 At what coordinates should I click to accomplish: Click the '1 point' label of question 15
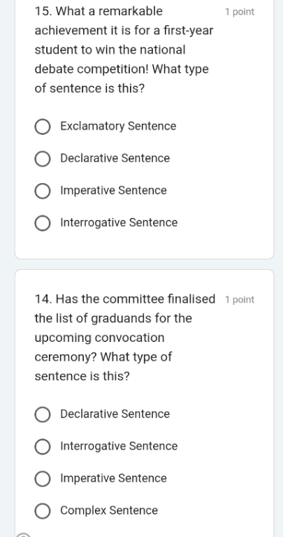[240, 12]
